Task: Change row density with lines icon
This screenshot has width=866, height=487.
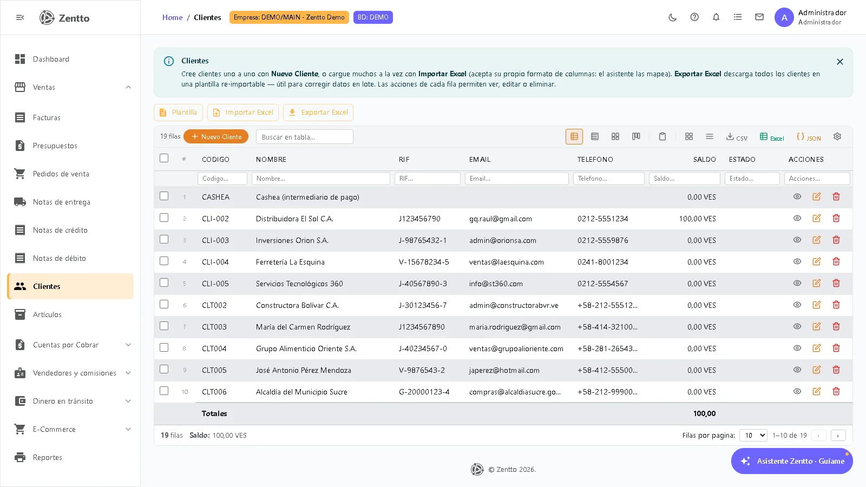Action: click(710, 137)
